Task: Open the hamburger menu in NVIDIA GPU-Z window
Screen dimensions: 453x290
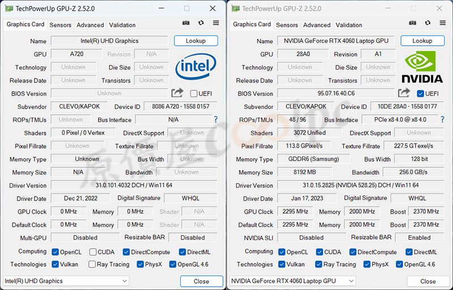Action: [x=442, y=23]
